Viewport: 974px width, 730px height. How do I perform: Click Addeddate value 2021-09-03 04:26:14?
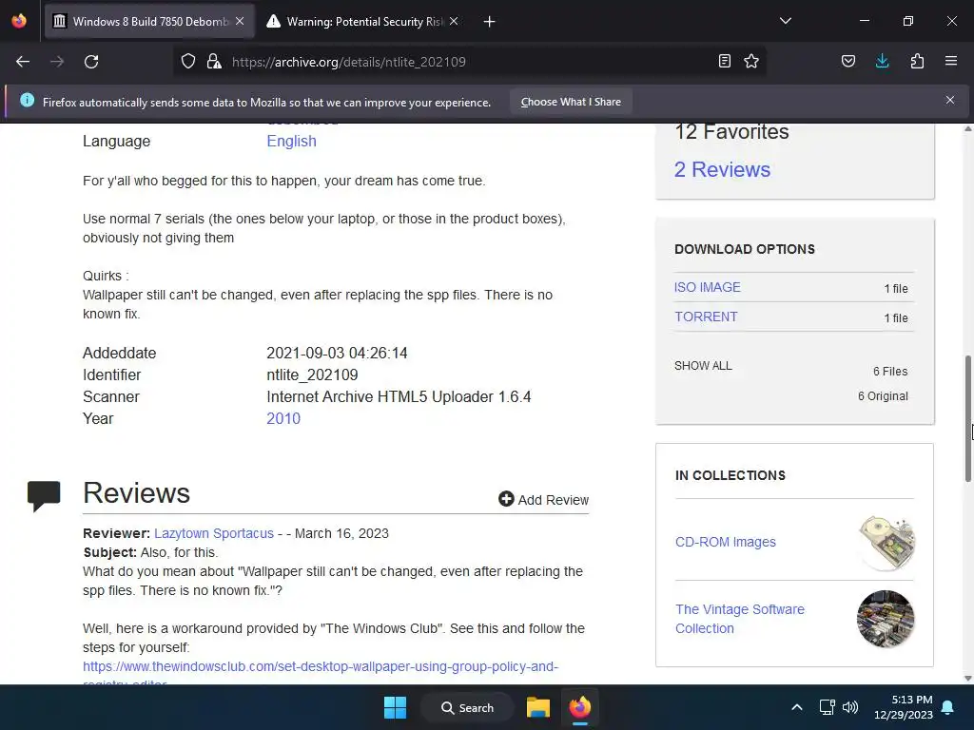337,353
